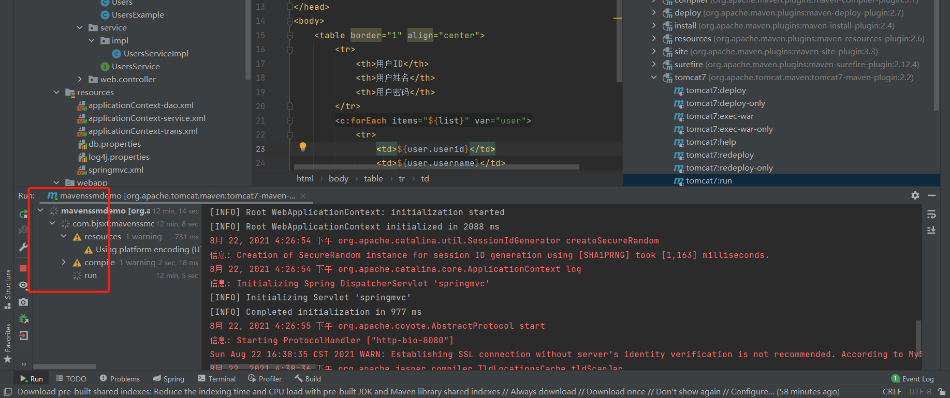
Task: Expand the install Maven plugin node
Action: [x=654, y=26]
